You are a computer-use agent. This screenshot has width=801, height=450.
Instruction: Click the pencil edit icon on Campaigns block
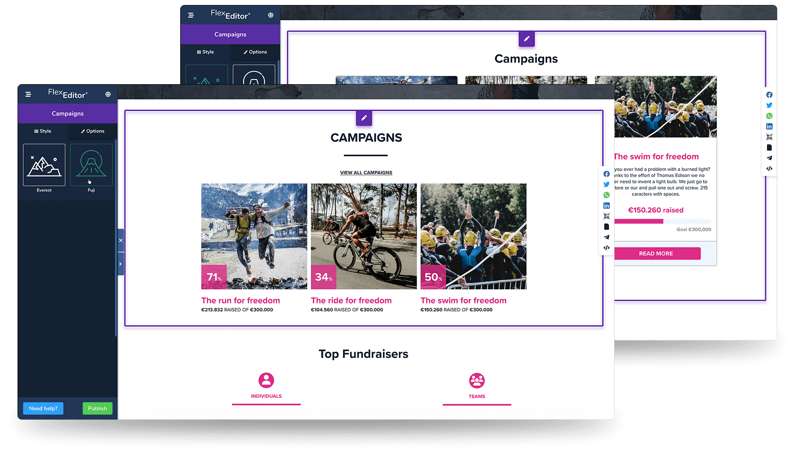click(x=364, y=117)
